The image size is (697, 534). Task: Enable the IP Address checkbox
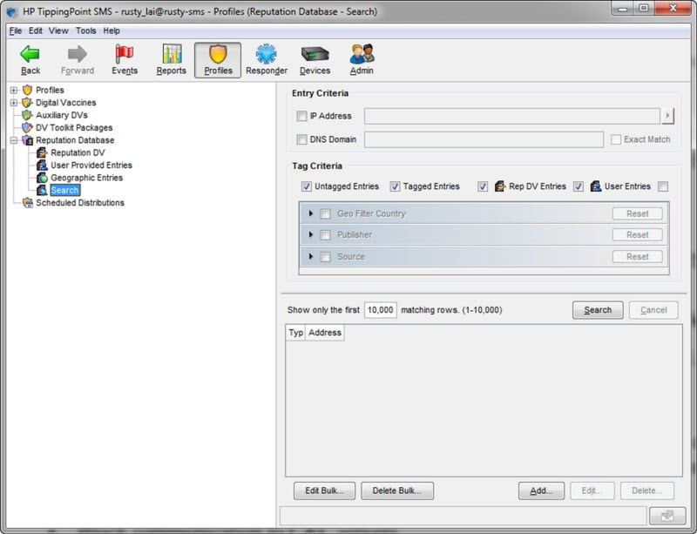click(x=301, y=116)
